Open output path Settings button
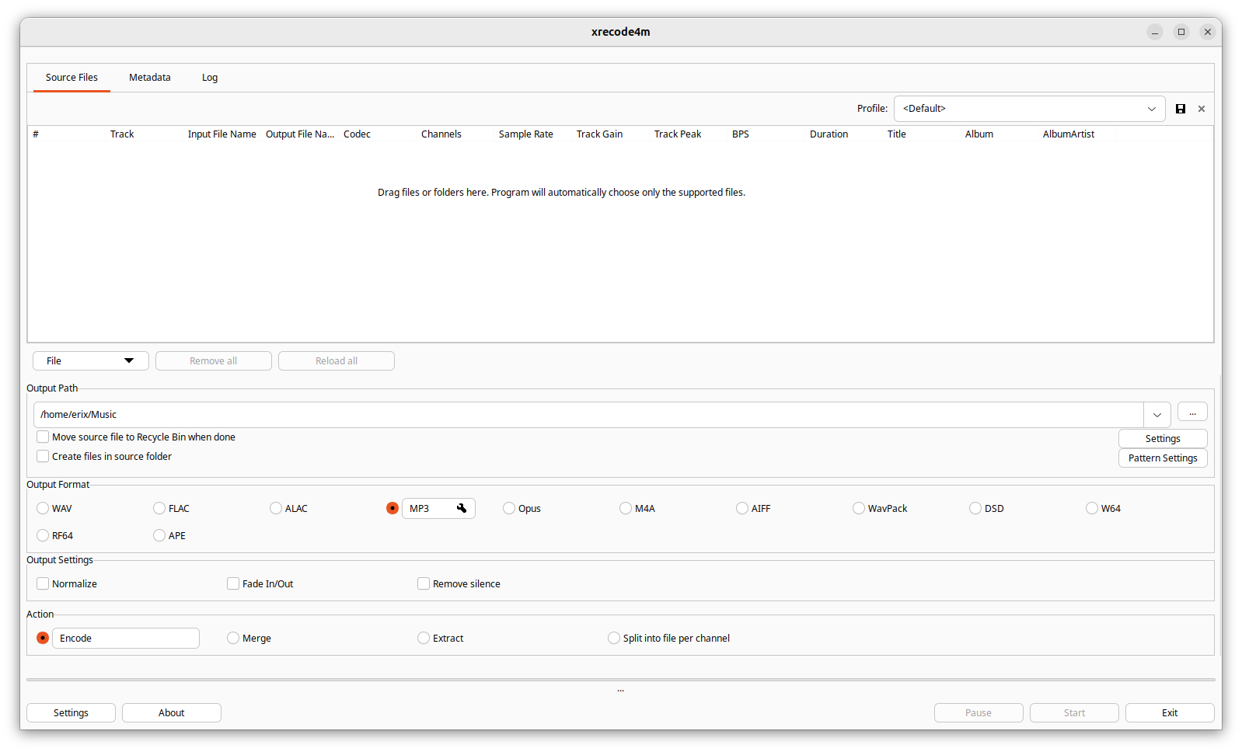Screen dimensions: 1242x752 [1163, 439]
